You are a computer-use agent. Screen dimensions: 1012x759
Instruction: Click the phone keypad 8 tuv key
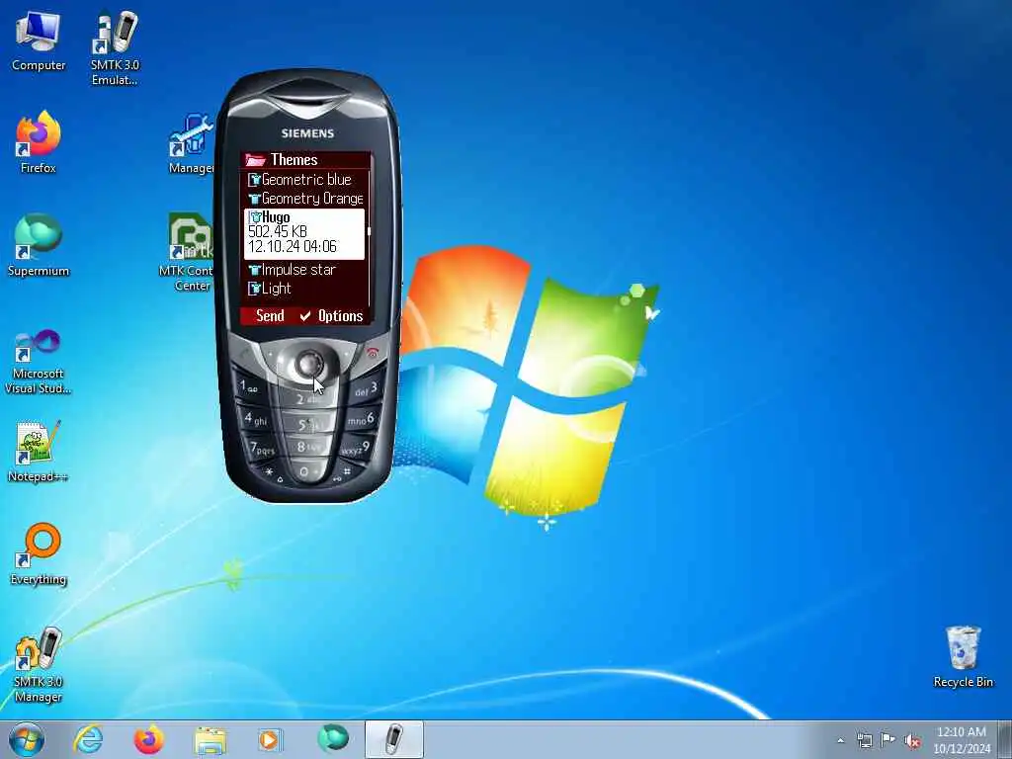pyautogui.click(x=308, y=446)
